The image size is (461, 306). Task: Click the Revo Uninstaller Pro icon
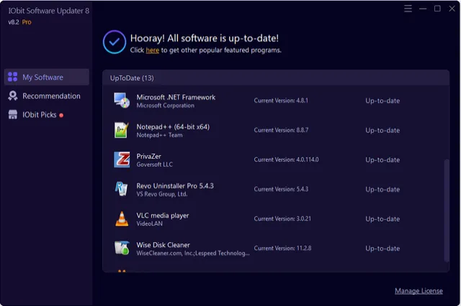point(122,189)
